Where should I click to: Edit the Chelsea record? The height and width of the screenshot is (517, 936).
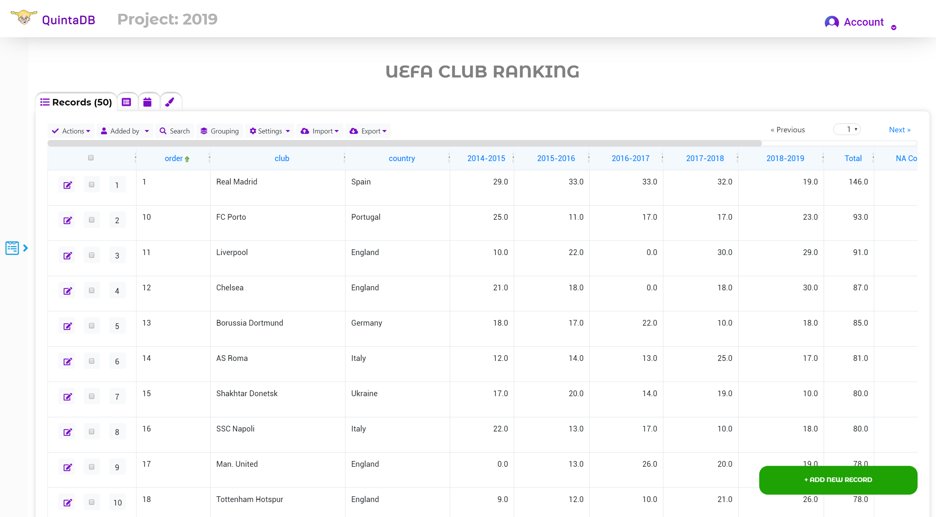[x=67, y=291]
